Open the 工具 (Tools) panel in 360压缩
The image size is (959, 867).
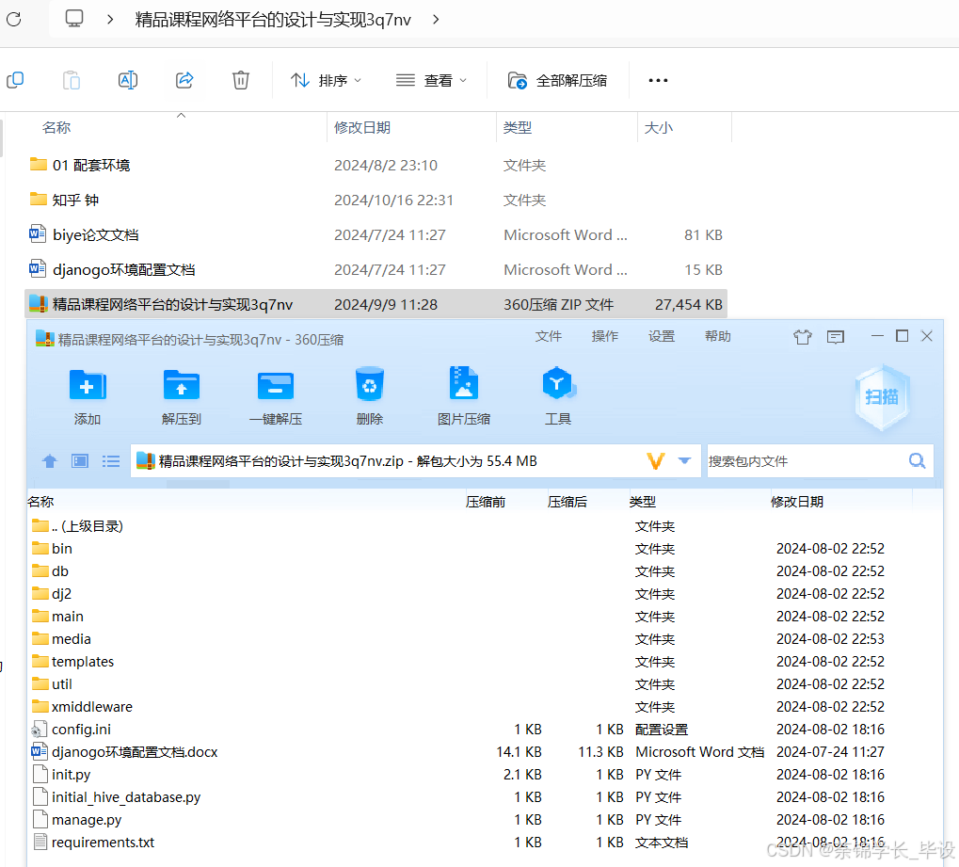557,395
